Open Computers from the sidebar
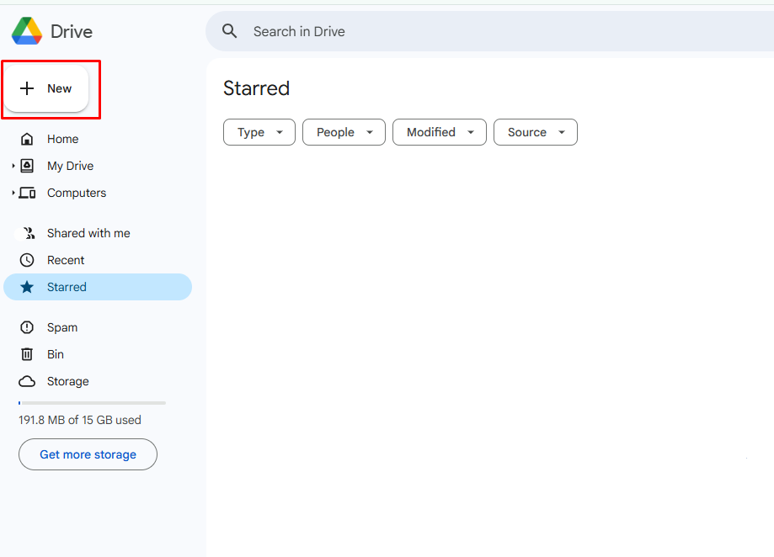This screenshot has width=774, height=557. tap(29, 193)
